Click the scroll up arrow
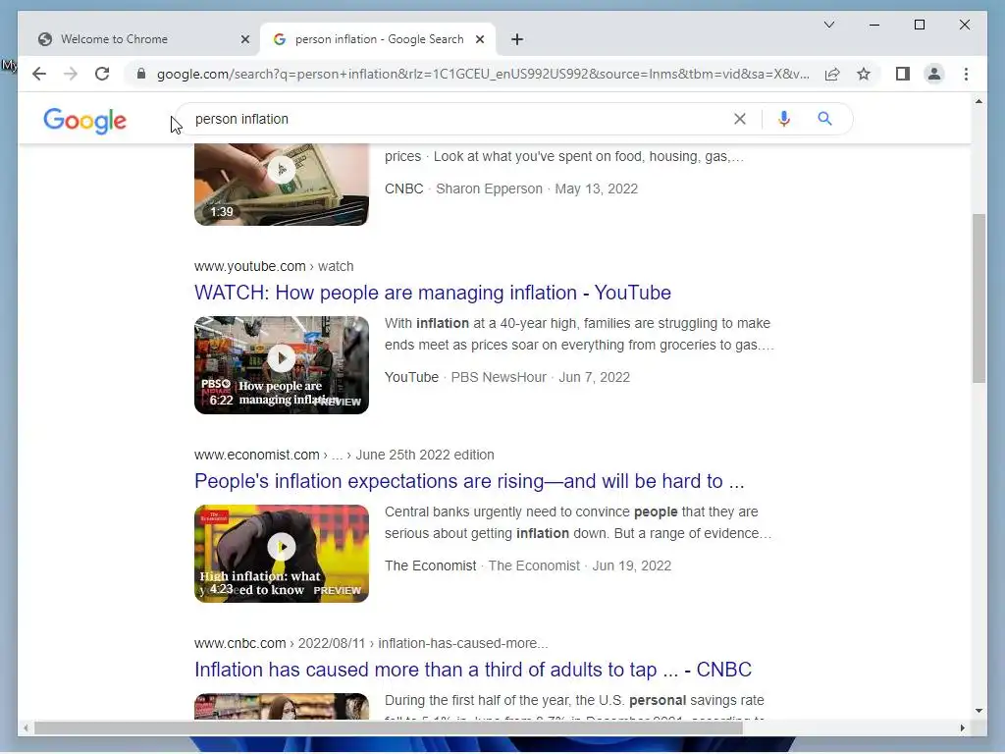This screenshot has height=754, width=1005. pos(979,101)
